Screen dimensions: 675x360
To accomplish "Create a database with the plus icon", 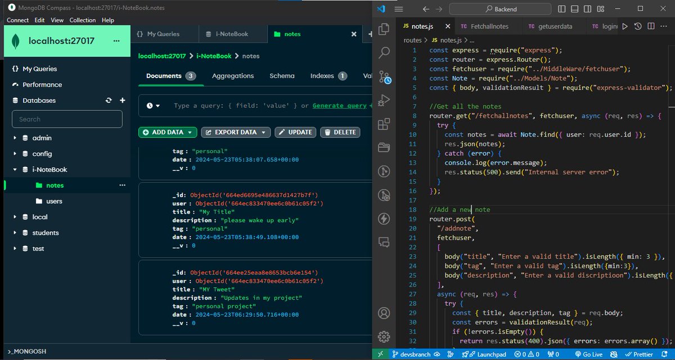I will coord(122,100).
